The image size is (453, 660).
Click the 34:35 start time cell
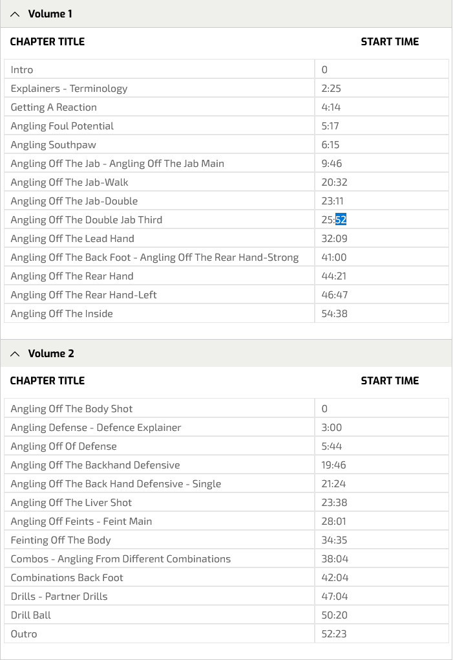381,540
